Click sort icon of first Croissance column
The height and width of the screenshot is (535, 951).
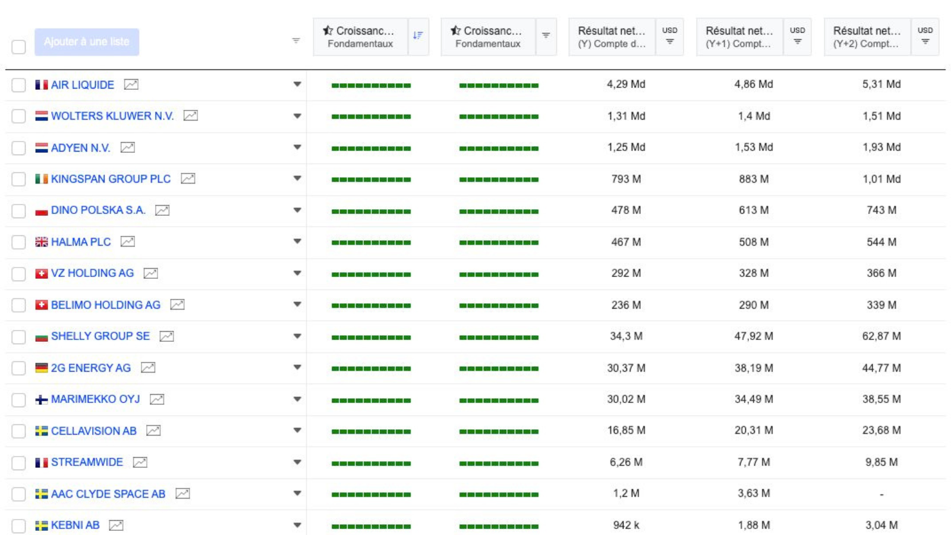418,36
